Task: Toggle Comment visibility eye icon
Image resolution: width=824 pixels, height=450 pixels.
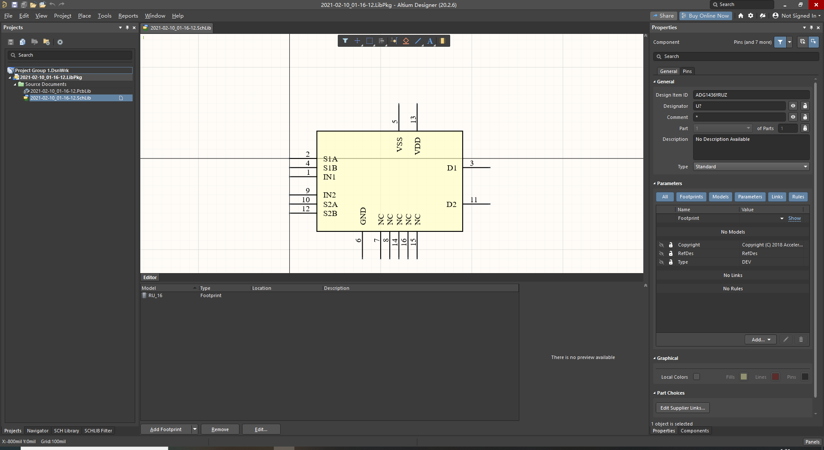Action: [x=793, y=117]
